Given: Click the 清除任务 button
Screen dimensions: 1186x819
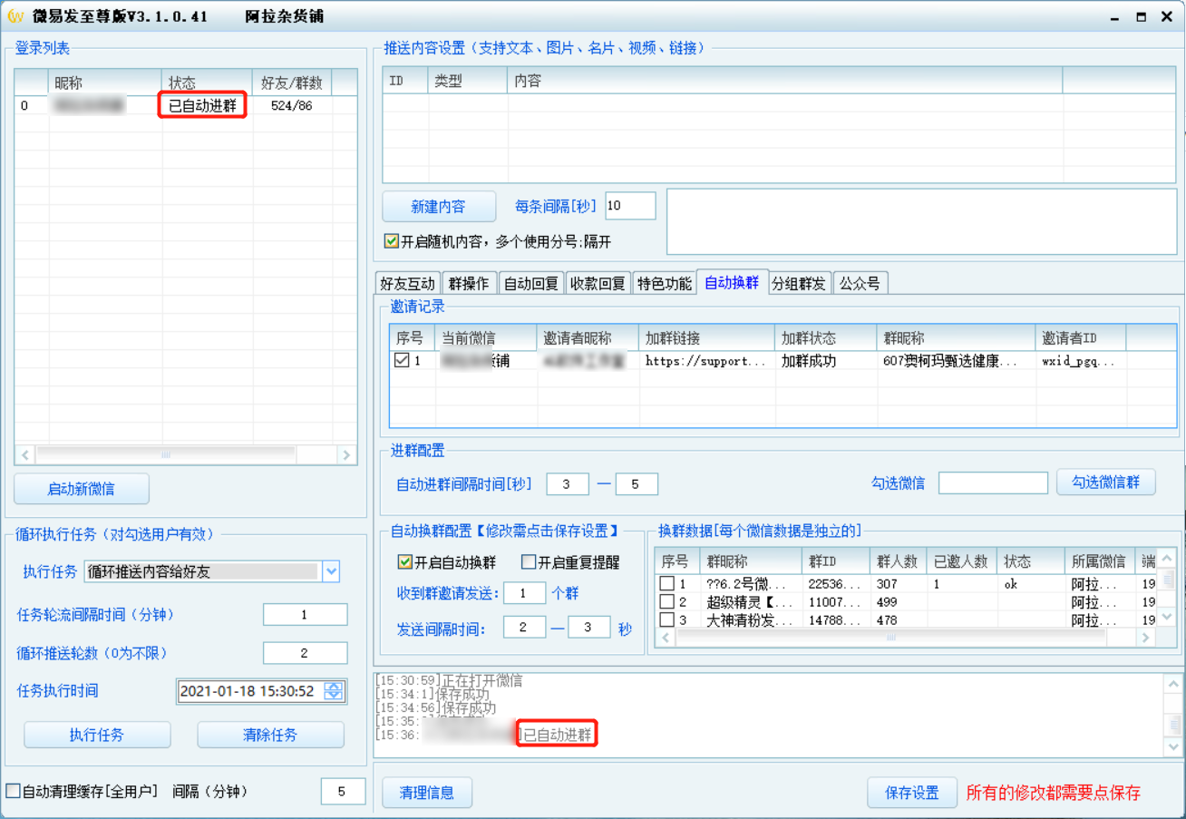Looking at the screenshot, I should pyautogui.click(x=270, y=735).
